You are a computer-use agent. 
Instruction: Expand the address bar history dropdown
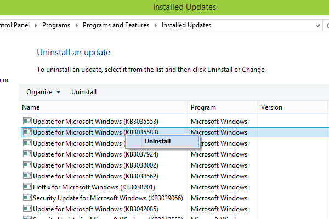pyautogui.click(x=317, y=26)
